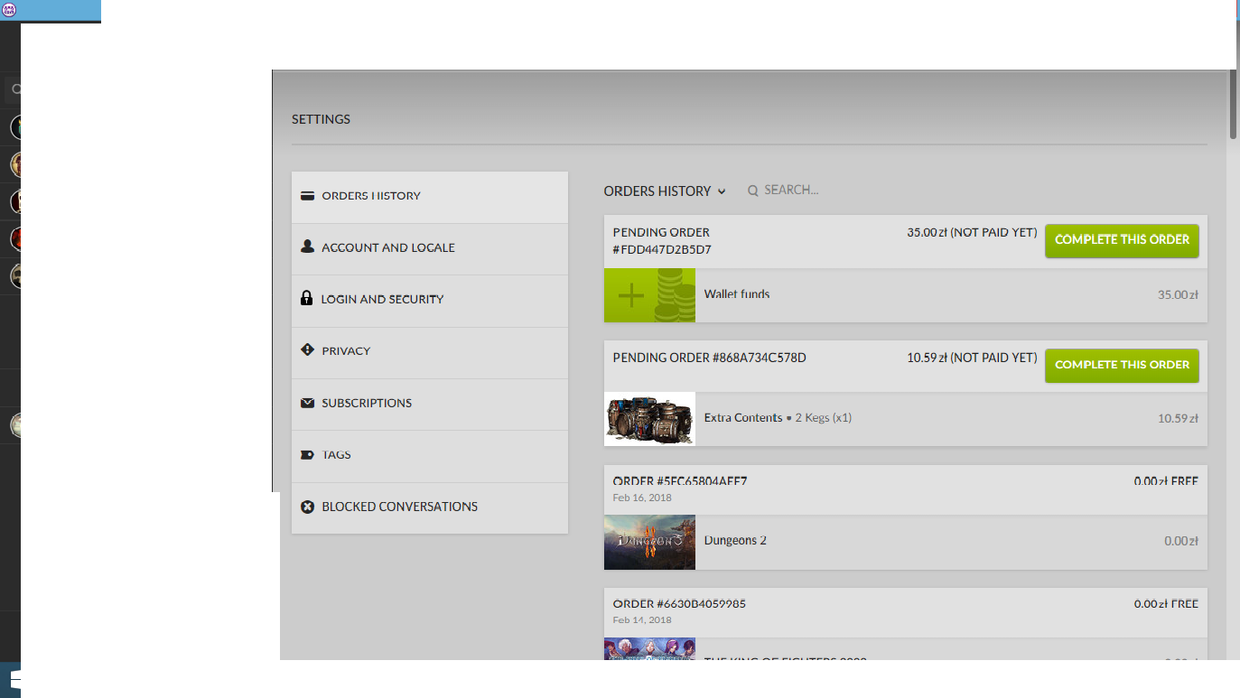The height and width of the screenshot is (698, 1240).
Task: Click "0.00 zł FREE" on order #6630B4059985
Action: [1166, 604]
